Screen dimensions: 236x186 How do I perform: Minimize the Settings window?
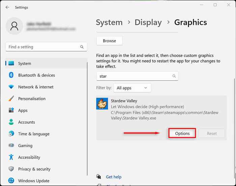[x=202, y=5]
